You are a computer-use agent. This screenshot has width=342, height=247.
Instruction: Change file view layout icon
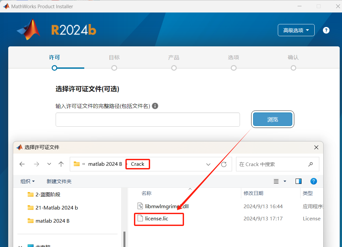point(276,181)
